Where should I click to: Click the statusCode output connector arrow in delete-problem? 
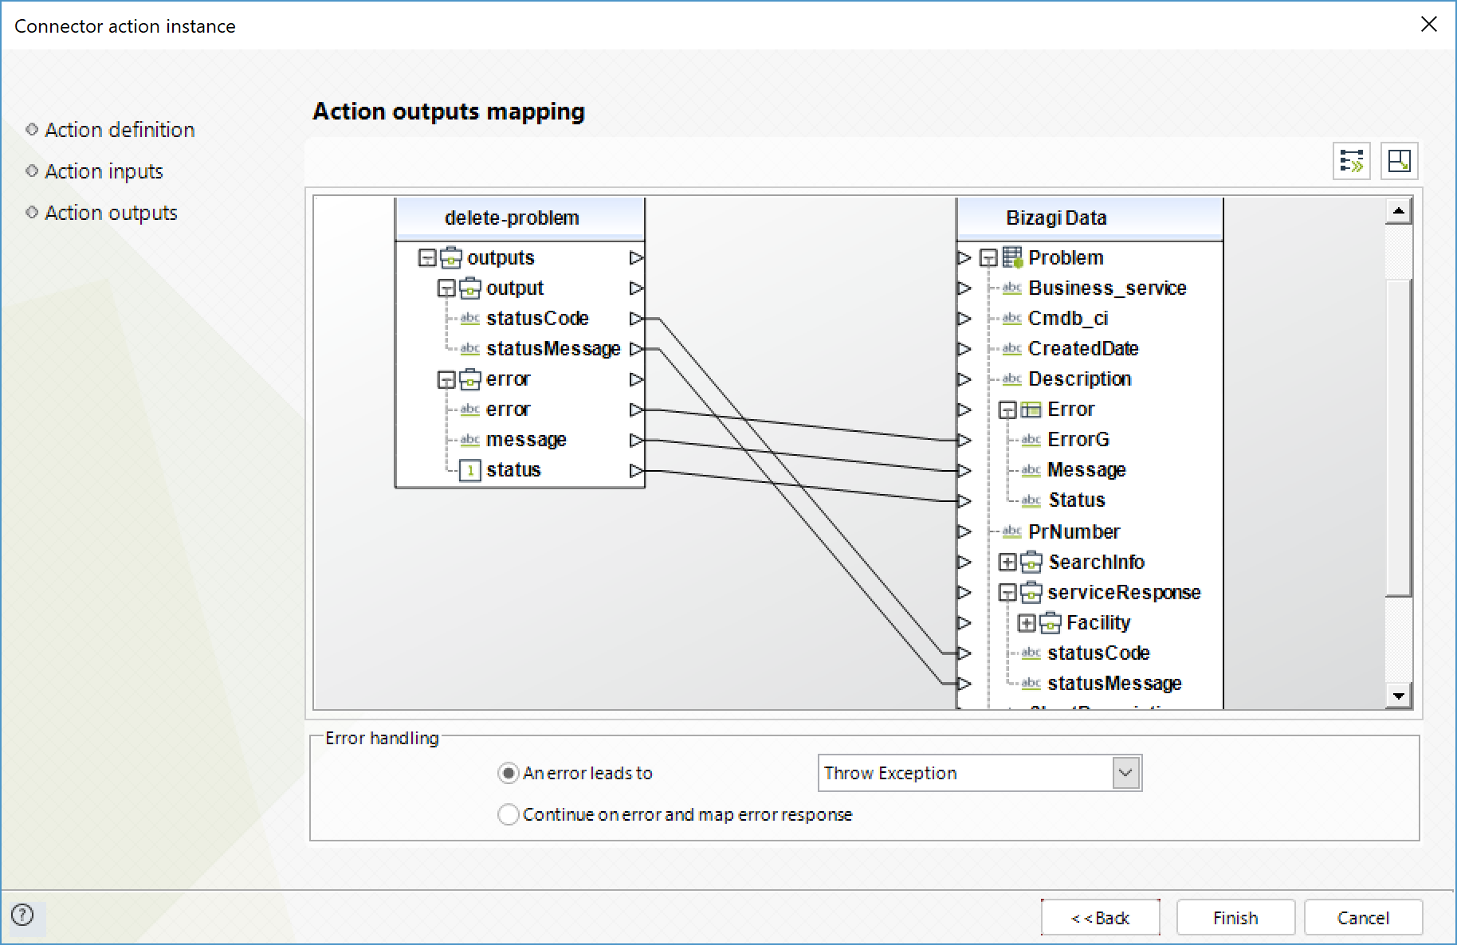[636, 319]
